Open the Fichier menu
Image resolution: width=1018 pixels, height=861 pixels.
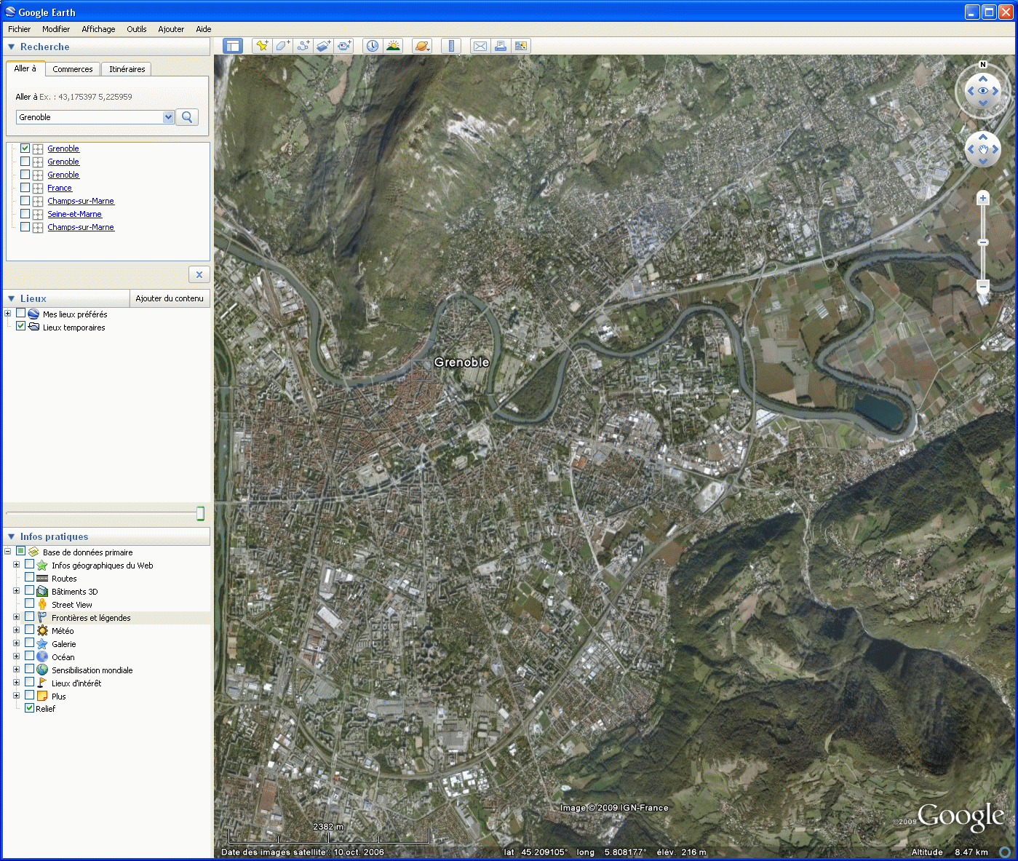[20, 29]
